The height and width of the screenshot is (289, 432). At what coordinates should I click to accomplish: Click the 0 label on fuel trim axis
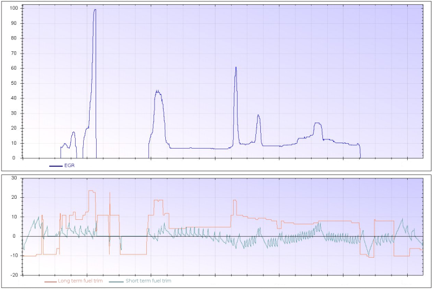click(x=14, y=236)
